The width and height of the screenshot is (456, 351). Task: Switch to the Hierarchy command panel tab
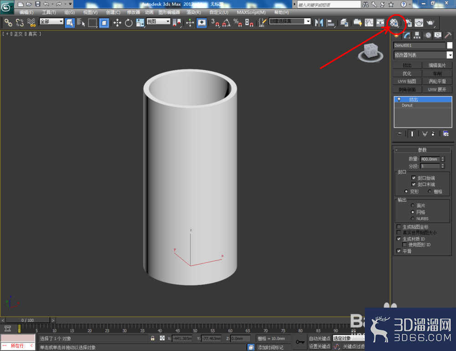[417, 35]
